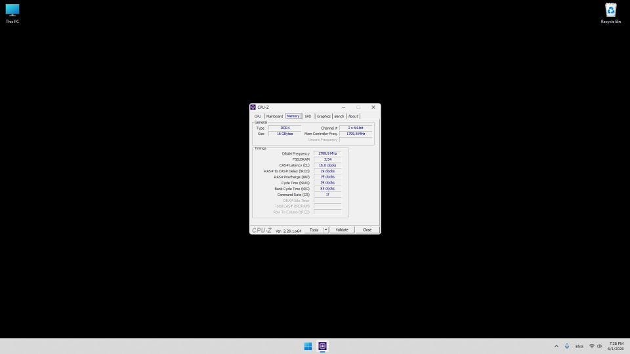Minimize the CPU-Z window

[343, 107]
